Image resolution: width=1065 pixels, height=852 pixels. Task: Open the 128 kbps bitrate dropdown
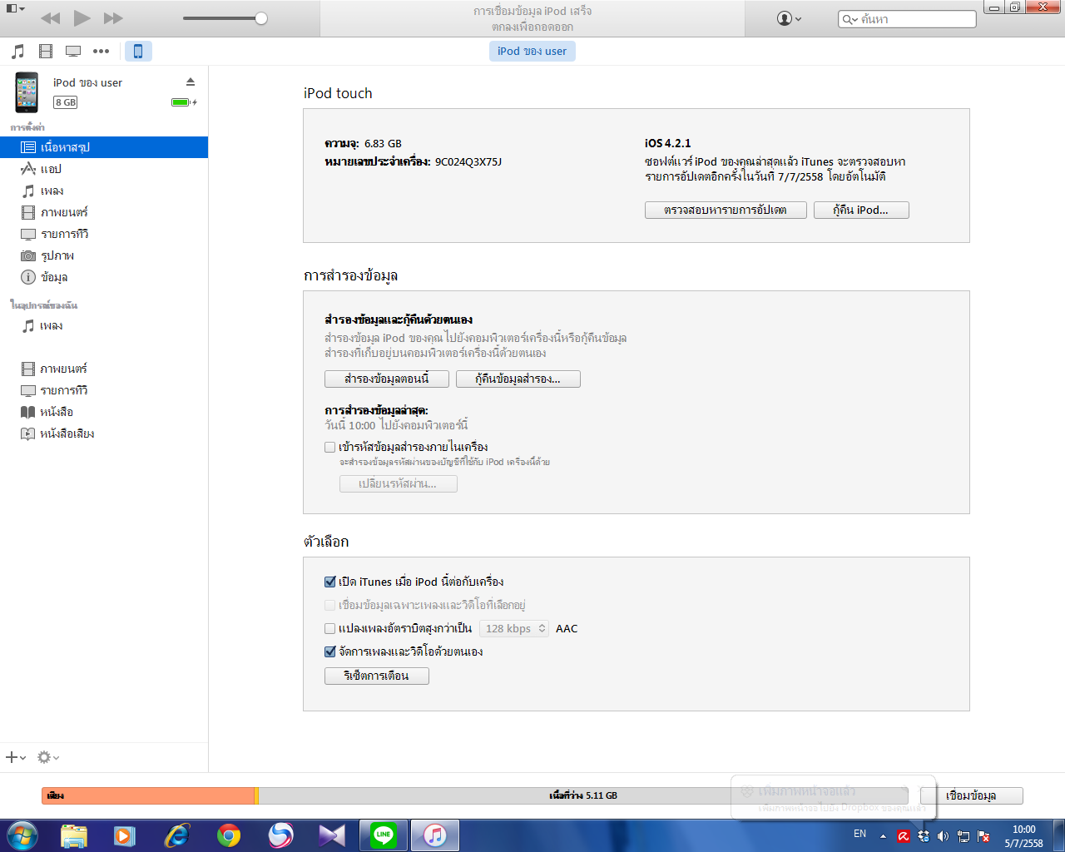point(514,628)
